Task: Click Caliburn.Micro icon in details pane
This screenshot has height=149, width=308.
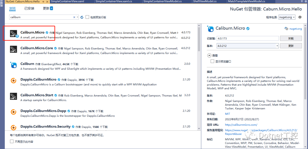Action: 210,29
